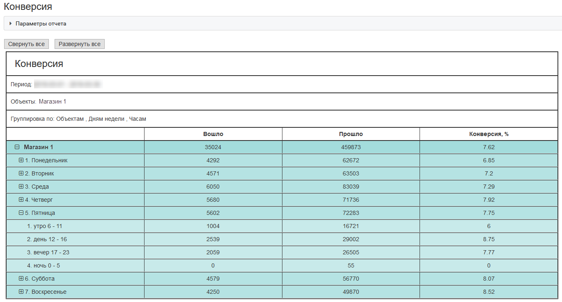The image size is (562, 302).
Task: Click the value 26505 for вечер
Action: coord(351,252)
